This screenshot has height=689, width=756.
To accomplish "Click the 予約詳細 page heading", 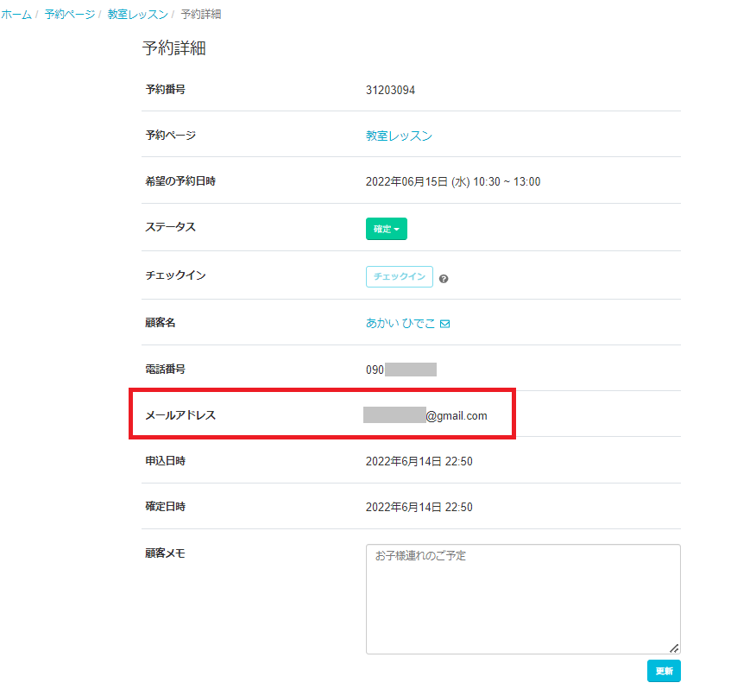I will click(x=173, y=48).
